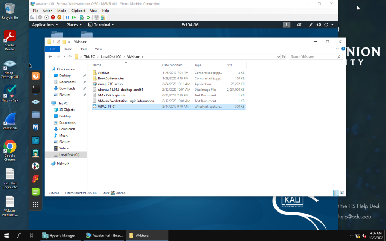Viewport: 386px width, 241px height.
Task: Open Windows Start menu
Action: (6, 236)
